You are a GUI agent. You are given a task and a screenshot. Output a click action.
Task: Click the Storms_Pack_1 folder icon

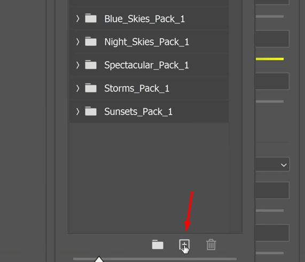pyautogui.click(x=91, y=88)
